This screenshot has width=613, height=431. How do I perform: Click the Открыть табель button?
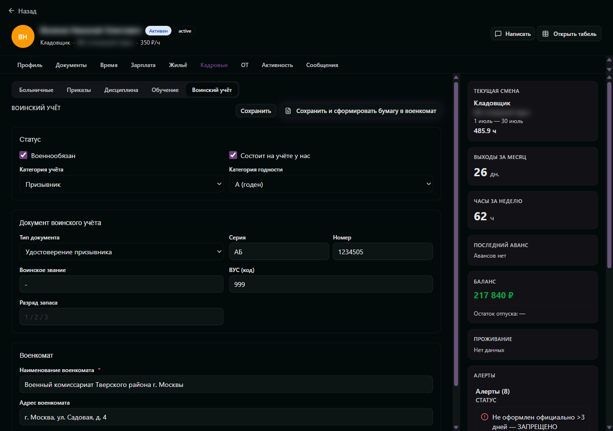coord(569,34)
